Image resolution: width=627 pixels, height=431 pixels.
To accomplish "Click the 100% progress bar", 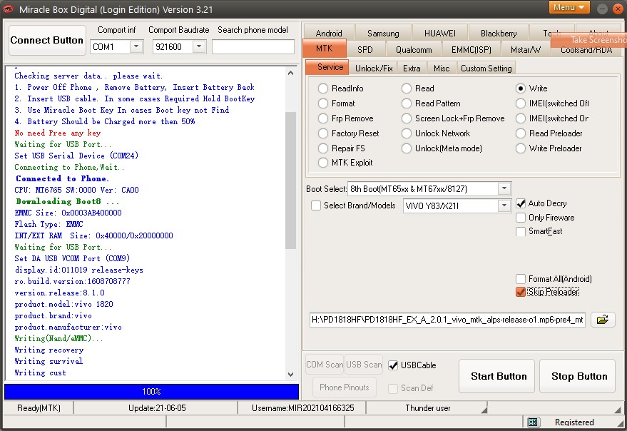I will 151,391.
